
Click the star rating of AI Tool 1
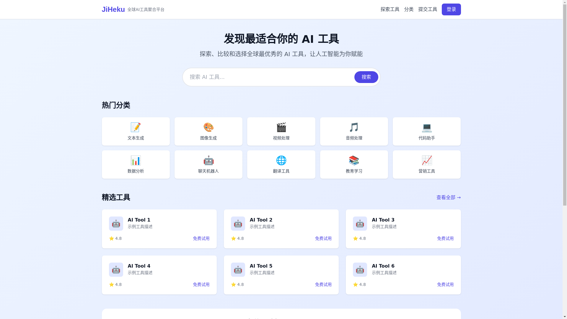[x=115, y=238]
